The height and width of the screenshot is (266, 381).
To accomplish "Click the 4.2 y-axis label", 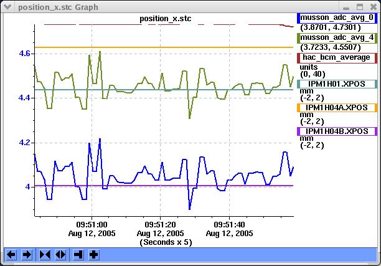I will pos(24,143).
